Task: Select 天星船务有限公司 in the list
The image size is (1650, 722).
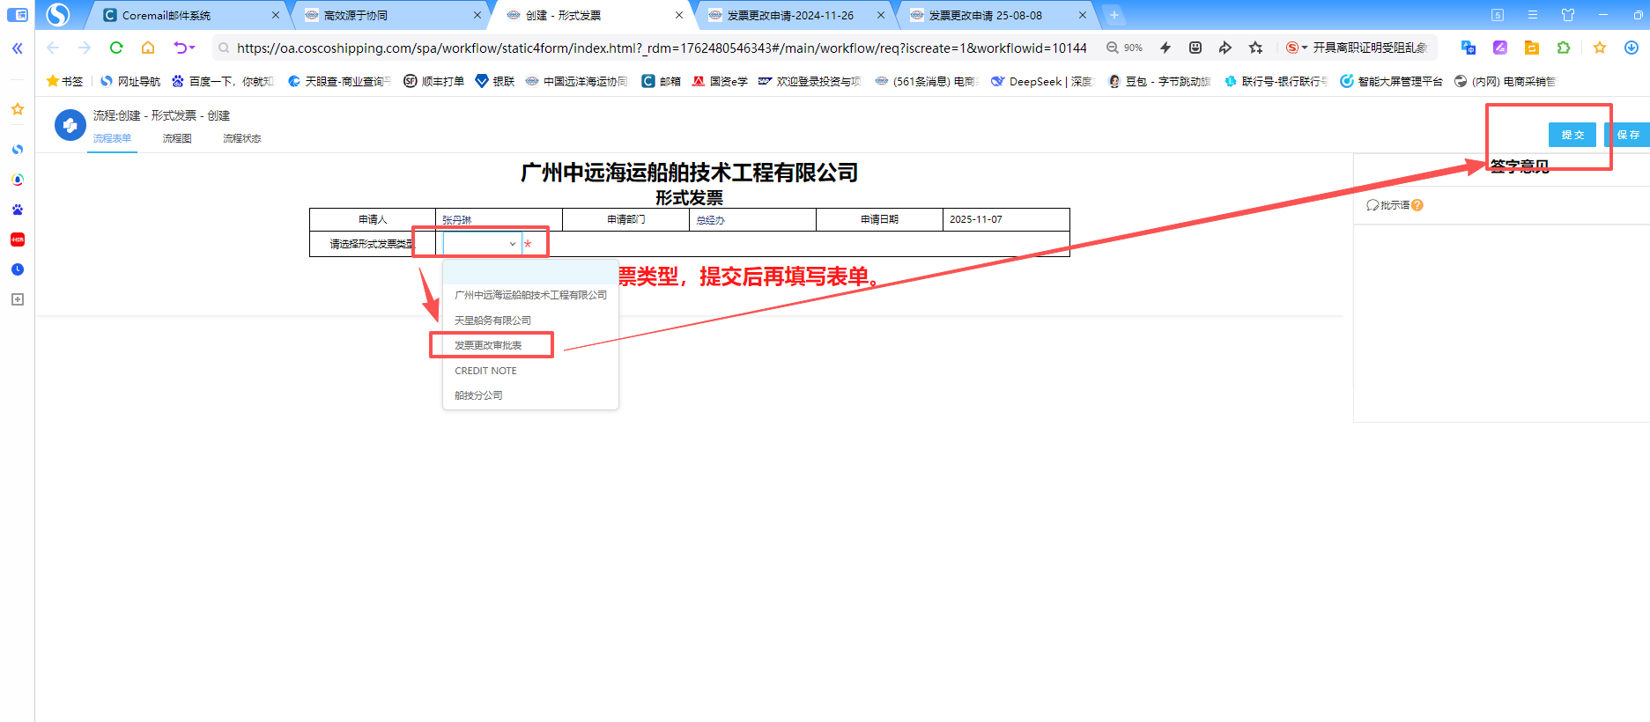Action: (x=492, y=320)
